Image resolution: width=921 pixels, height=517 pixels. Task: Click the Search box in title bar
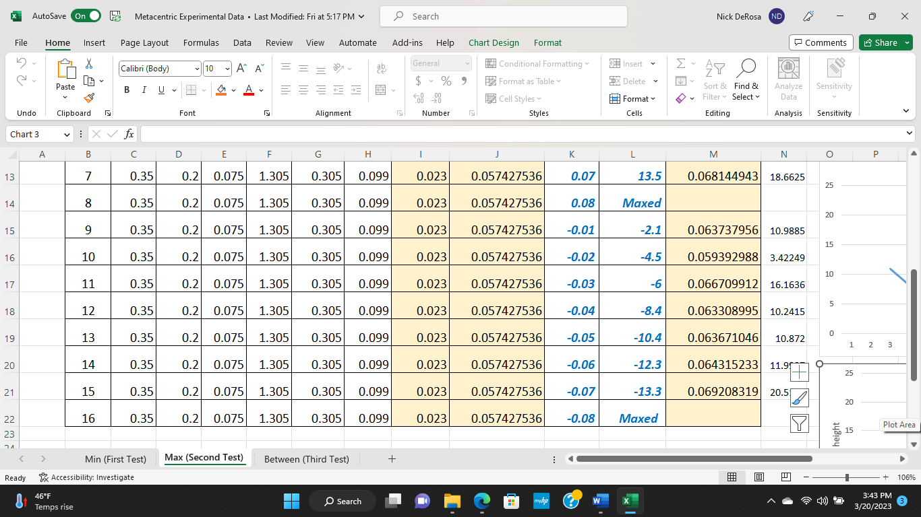(504, 16)
